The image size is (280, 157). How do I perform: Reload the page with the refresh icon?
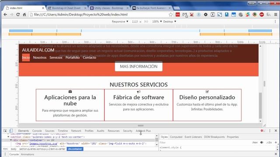coord(18,14)
